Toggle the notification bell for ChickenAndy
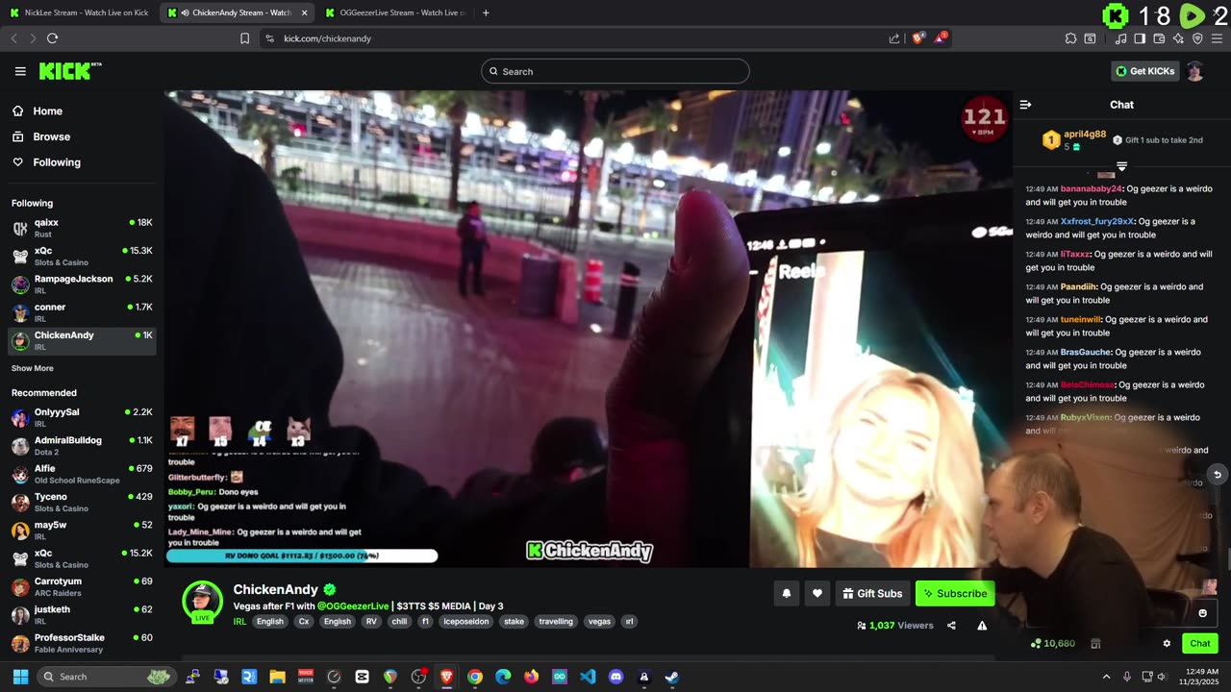The height and width of the screenshot is (692, 1231). pos(786,593)
